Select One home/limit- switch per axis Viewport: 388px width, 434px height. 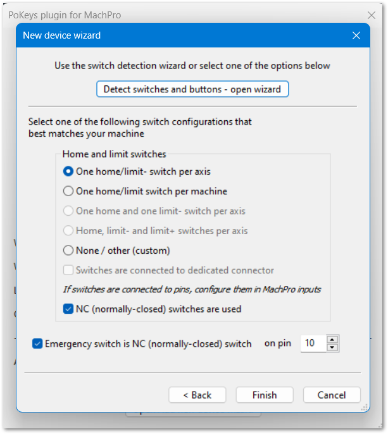point(68,171)
